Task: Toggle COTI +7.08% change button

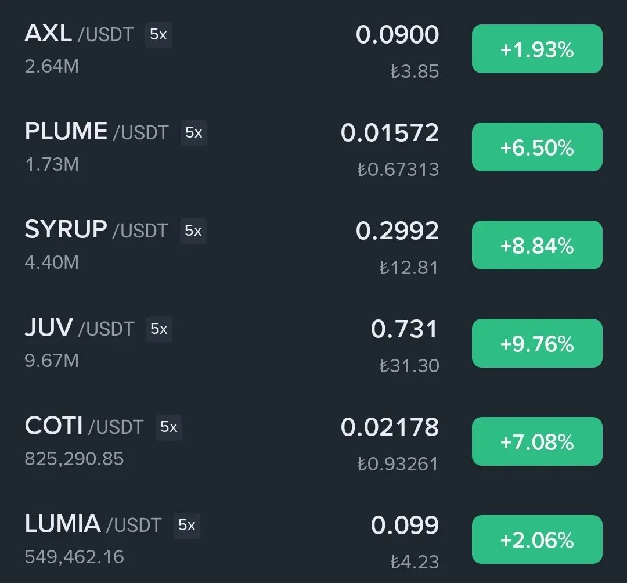Action: tap(537, 441)
